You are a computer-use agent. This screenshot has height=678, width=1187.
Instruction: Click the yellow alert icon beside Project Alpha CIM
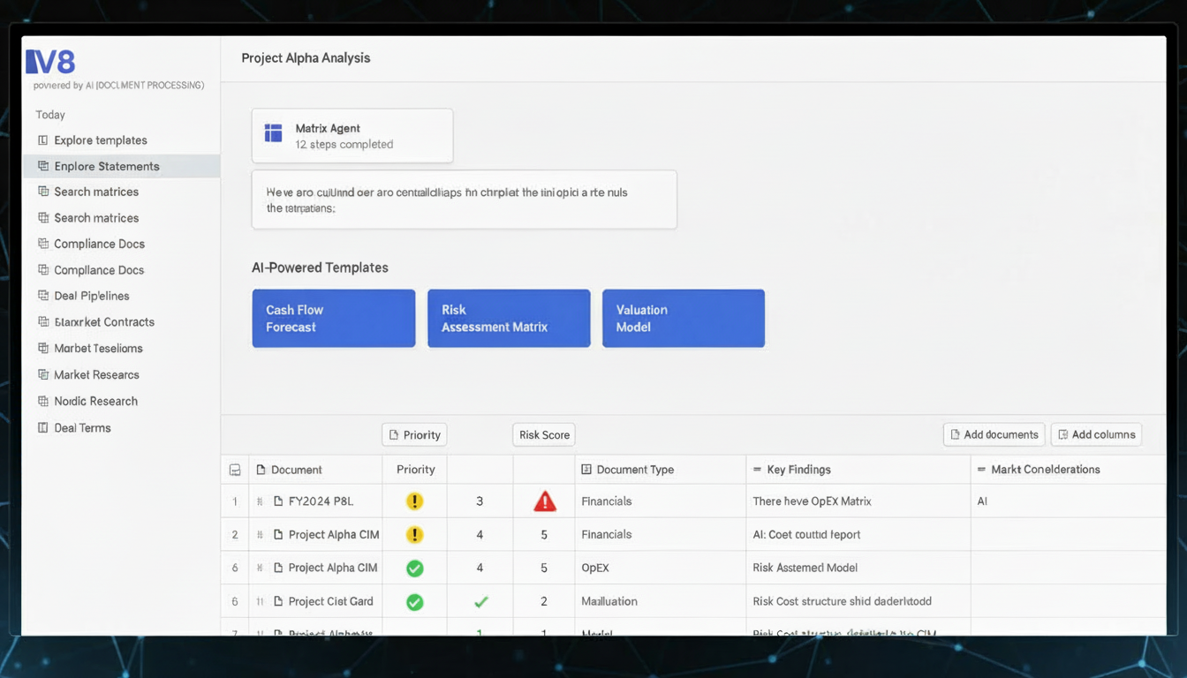[x=414, y=534]
